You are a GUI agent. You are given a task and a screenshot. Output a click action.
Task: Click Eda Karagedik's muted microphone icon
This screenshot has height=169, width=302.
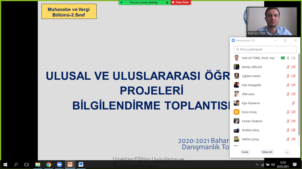tap(288, 85)
